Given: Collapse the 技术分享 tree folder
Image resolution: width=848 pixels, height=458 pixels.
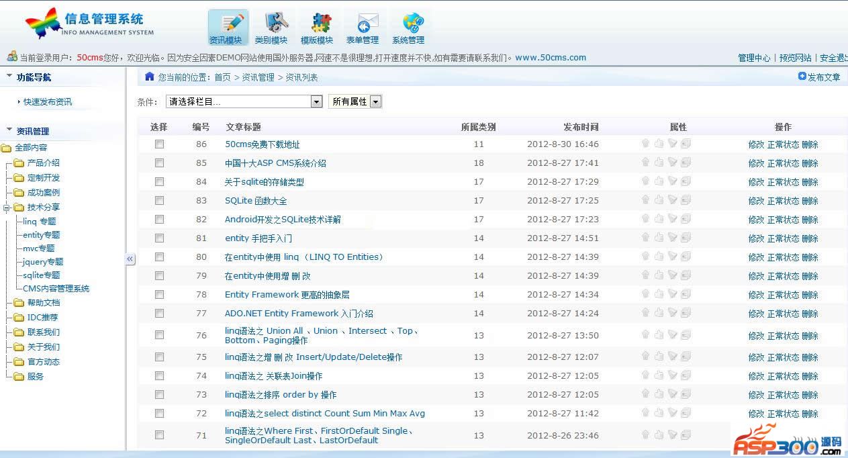Looking at the screenshot, I should 7,208.
